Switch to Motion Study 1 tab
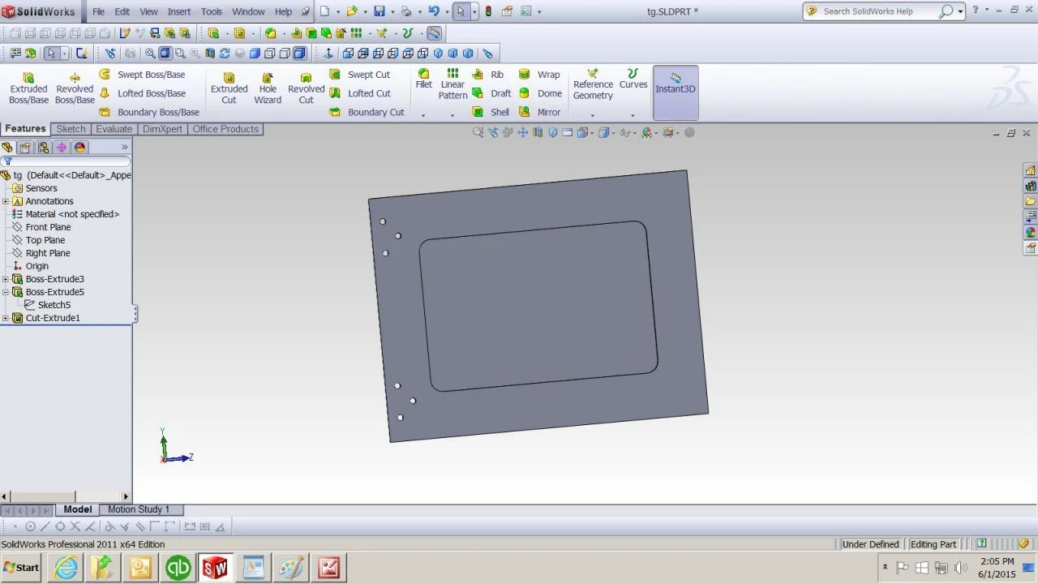Image resolution: width=1038 pixels, height=584 pixels. [x=138, y=509]
